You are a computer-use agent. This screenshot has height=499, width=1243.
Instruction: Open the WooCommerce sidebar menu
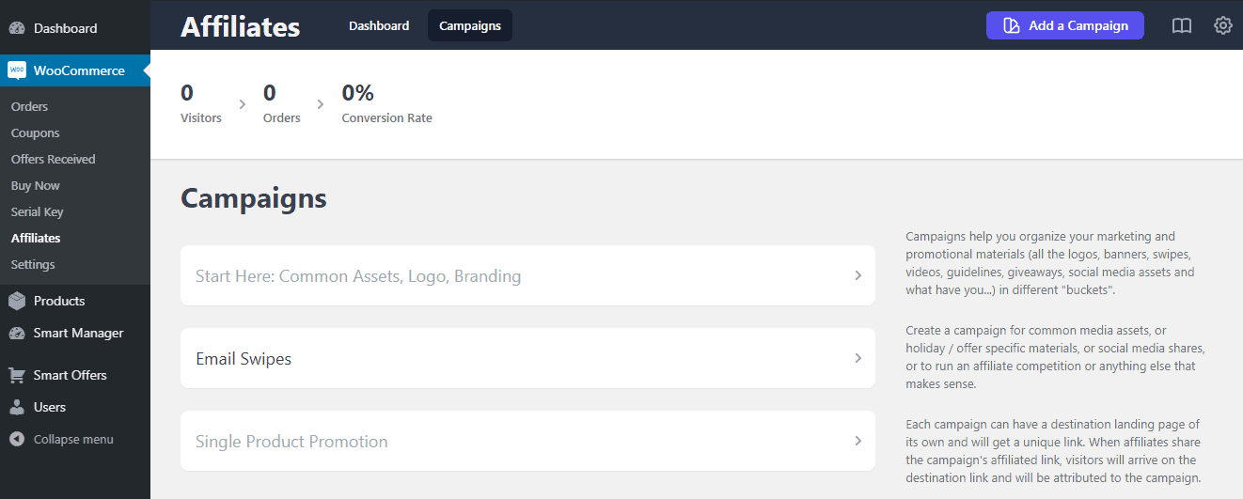coord(75,70)
